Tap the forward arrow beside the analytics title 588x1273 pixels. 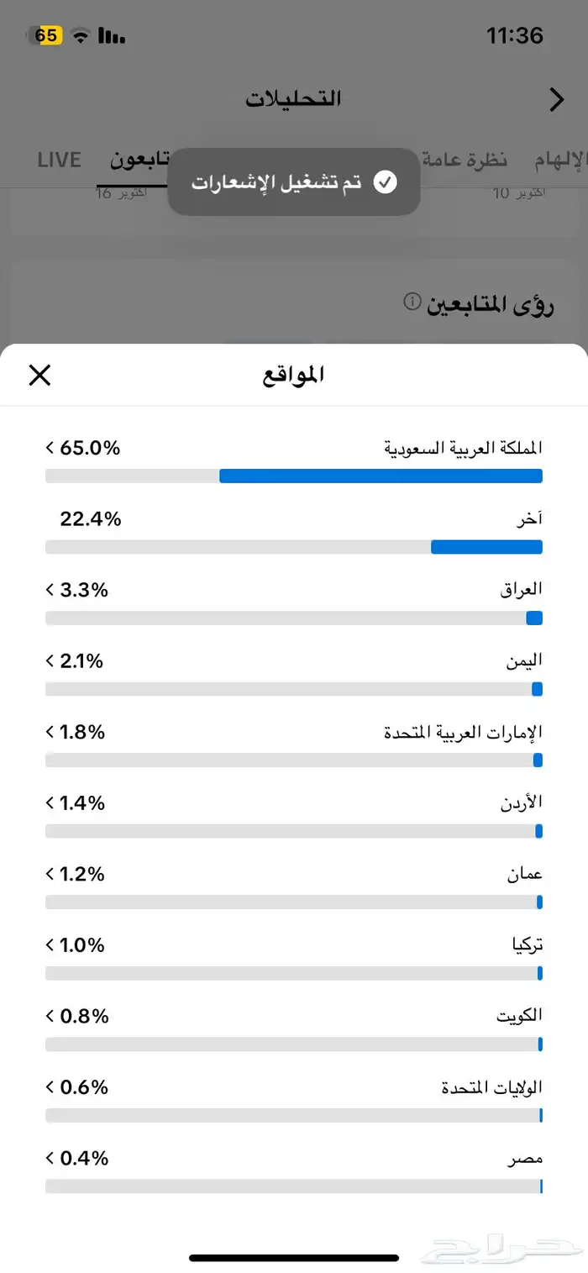tap(556, 100)
